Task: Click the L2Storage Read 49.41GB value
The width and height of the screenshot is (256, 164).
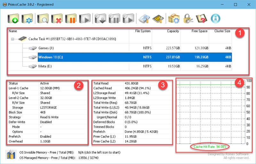Action: pos(137,93)
